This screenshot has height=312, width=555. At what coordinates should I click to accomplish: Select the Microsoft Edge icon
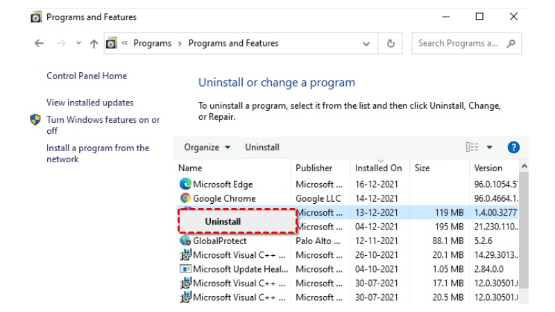tap(185, 184)
